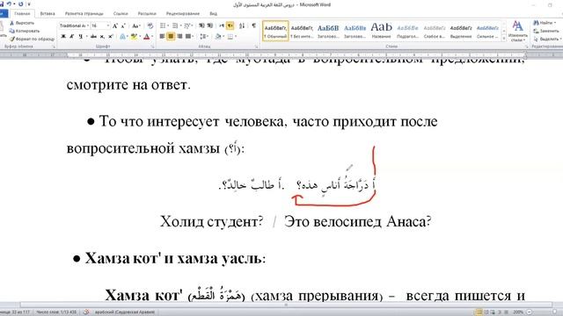Toggle underline (Ч) formatting
This screenshot has height=316, width=563.
click(80, 36)
